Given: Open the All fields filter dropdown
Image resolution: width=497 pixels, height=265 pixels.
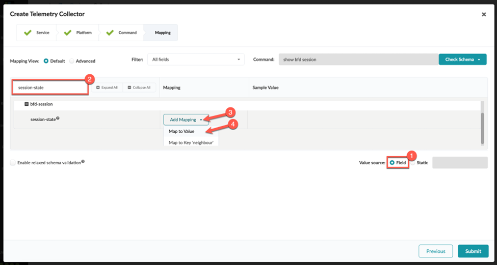Looking at the screenshot, I should coord(196,60).
